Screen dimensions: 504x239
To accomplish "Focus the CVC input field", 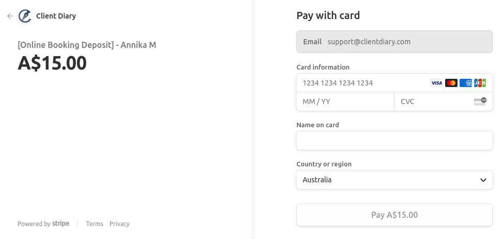I will pyautogui.click(x=434, y=101).
